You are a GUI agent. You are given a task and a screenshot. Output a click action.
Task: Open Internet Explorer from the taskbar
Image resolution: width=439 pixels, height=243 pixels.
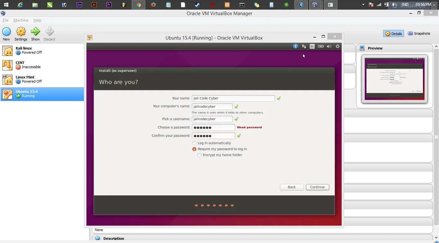(20, 5)
